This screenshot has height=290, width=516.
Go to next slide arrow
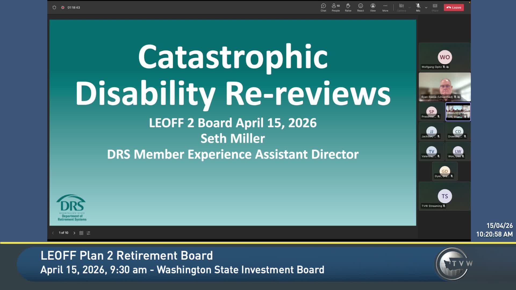74,233
